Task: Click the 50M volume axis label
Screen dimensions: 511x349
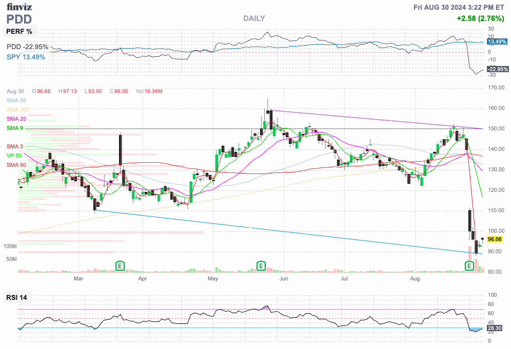Action: [11, 259]
